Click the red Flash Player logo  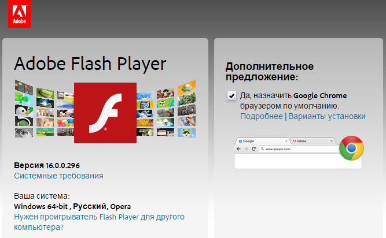pyautogui.click(x=105, y=113)
